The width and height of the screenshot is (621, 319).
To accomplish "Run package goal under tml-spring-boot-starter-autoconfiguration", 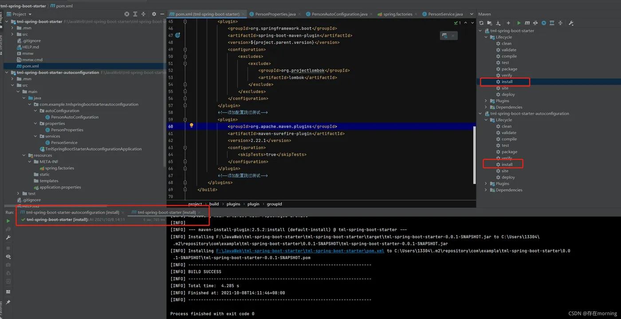I will [509, 152].
